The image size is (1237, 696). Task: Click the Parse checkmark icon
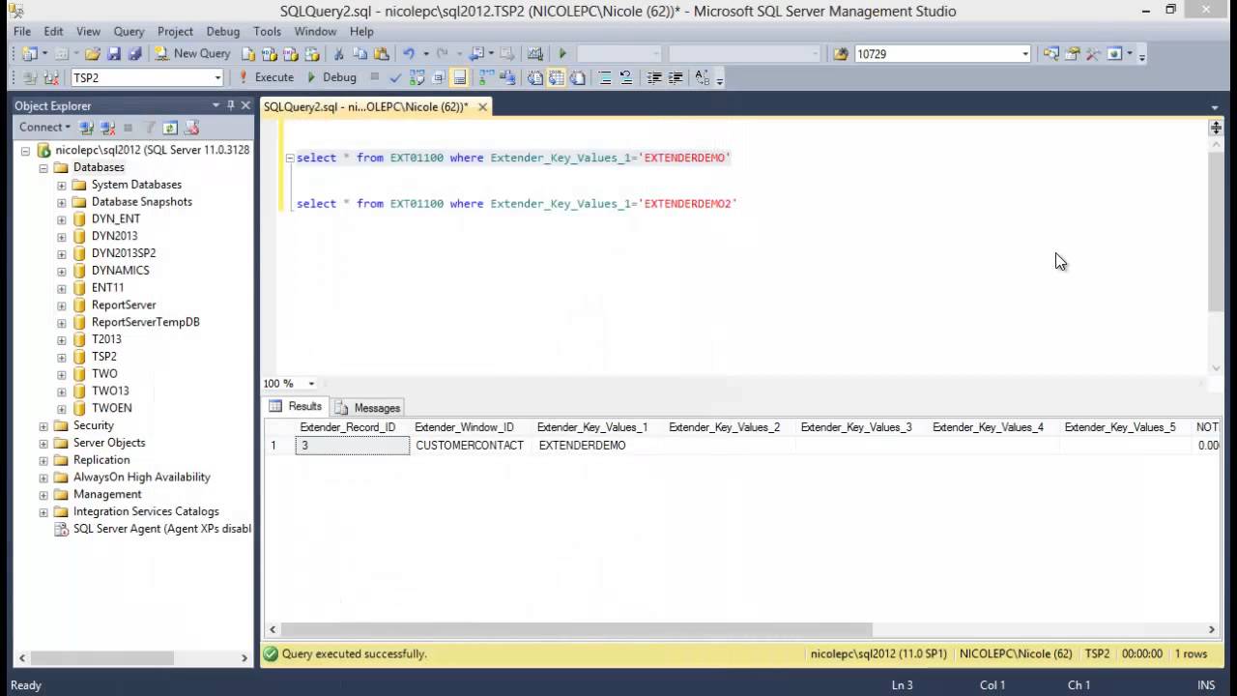click(x=395, y=77)
